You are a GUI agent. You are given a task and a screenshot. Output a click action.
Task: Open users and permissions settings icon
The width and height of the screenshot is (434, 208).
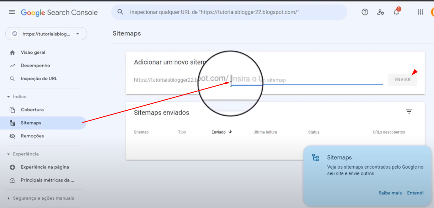click(x=380, y=12)
